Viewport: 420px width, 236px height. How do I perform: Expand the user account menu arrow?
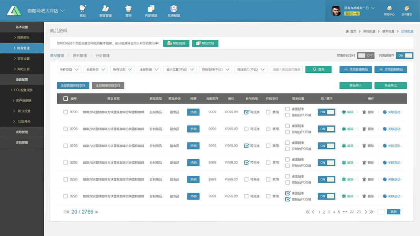click(x=373, y=8)
